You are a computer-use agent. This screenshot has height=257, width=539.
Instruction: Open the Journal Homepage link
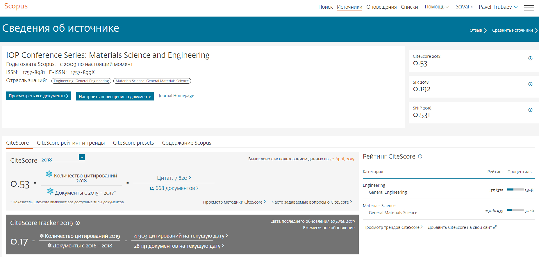pos(176,96)
